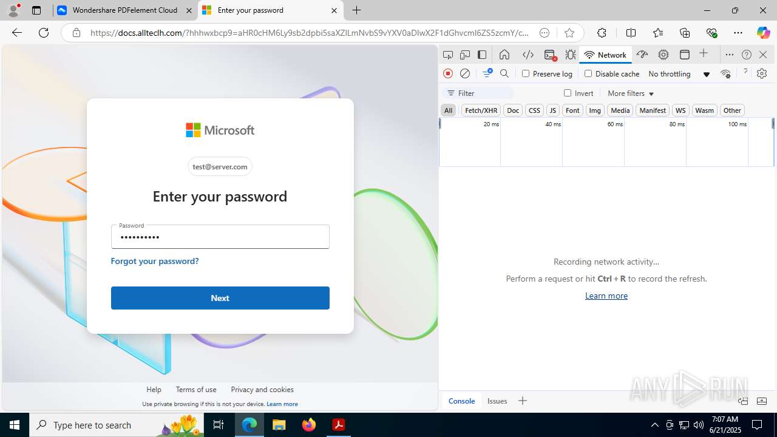
Task: Open the Privacy and cookies link
Action: (262, 390)
